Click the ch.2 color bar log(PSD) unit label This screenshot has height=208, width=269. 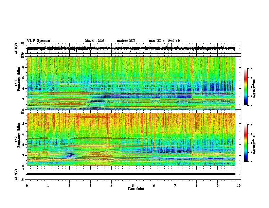(x=254, y=144)
